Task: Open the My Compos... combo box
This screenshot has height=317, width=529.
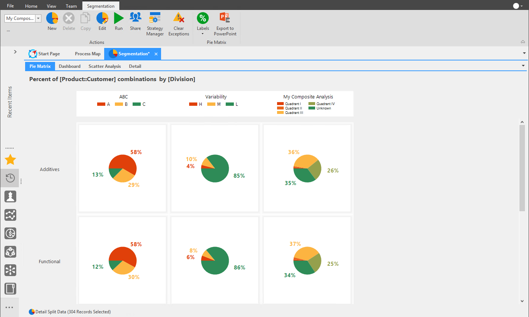Action: point(23,18)
